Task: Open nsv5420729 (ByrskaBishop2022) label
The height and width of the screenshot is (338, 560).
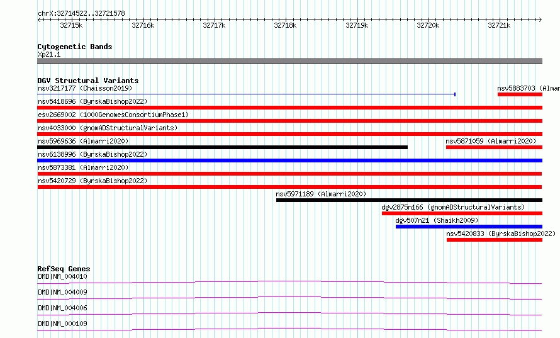Action: (92, 181)
